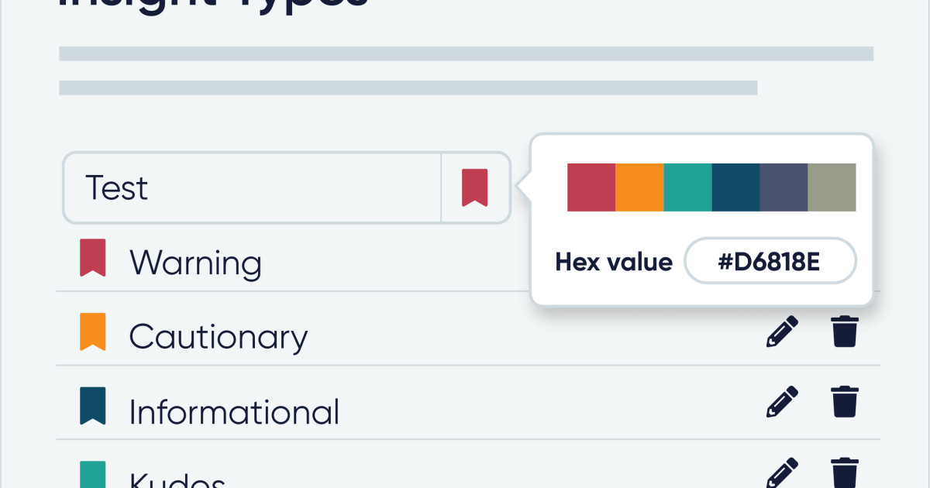
Task: Choose the teal color swatch
Action: (x=687, y=187)
